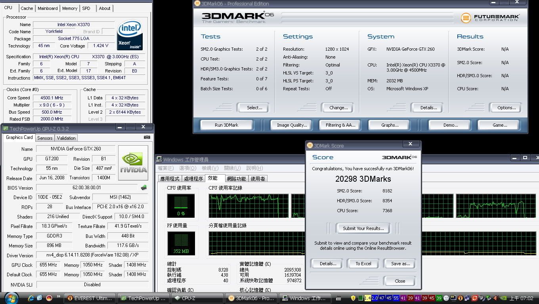
Task: Open the SPD tab in CPU-Z
Action: [86, 8]
